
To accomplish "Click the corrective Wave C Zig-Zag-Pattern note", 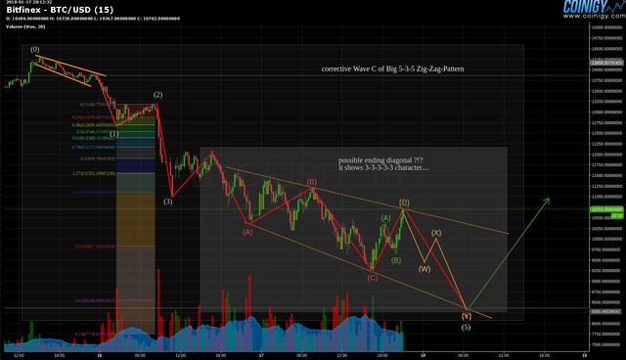I will (x=393, y=69).
